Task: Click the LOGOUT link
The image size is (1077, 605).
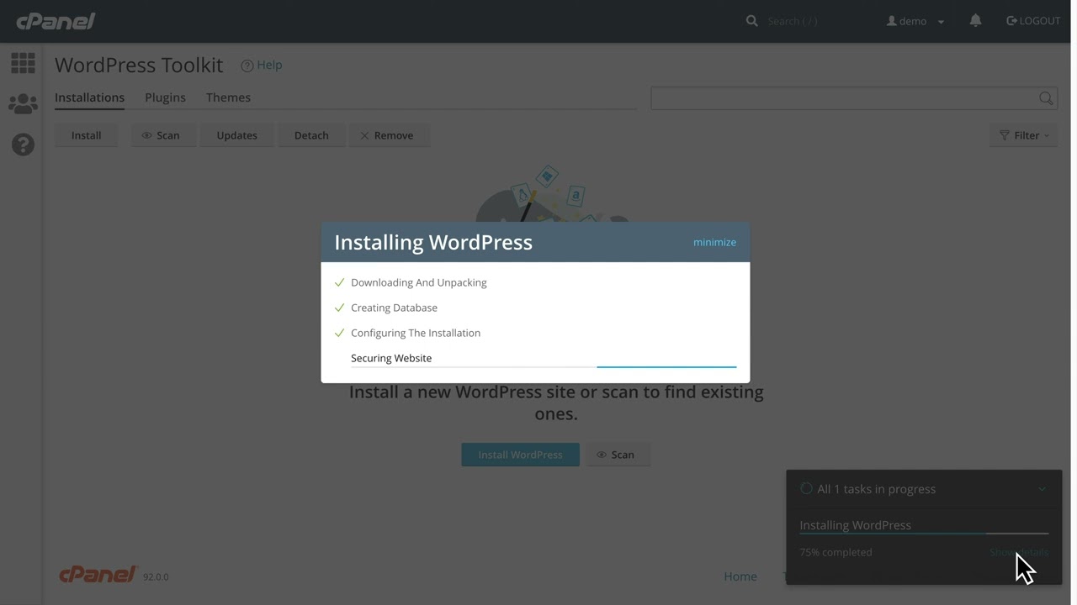Action: (x=1033, y=21)
